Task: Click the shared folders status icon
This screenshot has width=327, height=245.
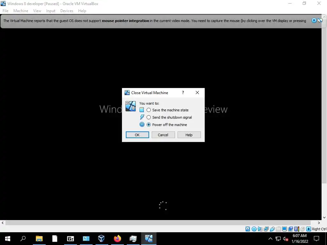Action: (278, 229)
